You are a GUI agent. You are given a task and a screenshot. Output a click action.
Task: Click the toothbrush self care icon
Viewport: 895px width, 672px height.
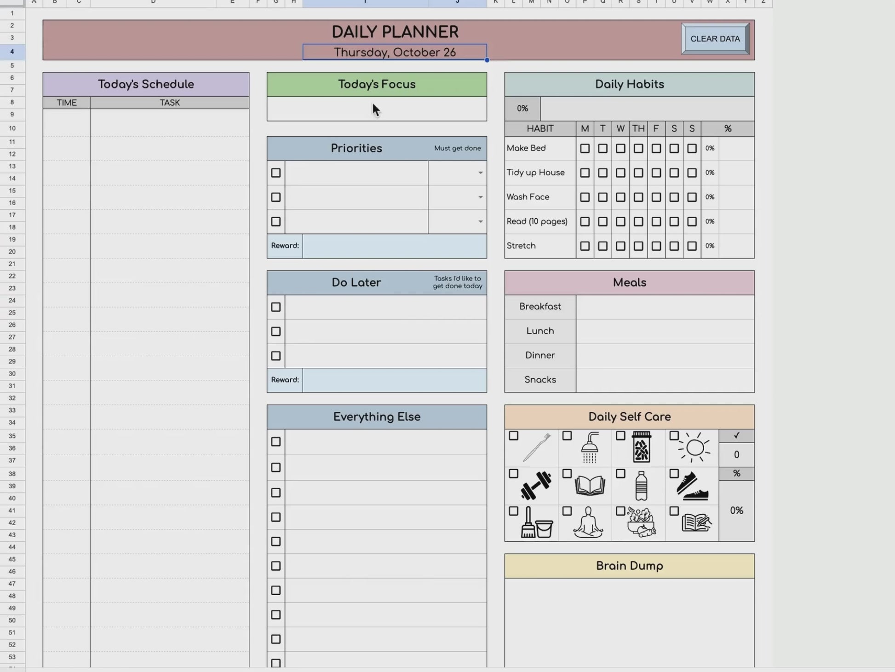[x=536, y=447]
